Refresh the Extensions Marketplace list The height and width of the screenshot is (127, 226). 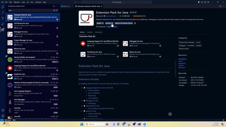[54, 6]
